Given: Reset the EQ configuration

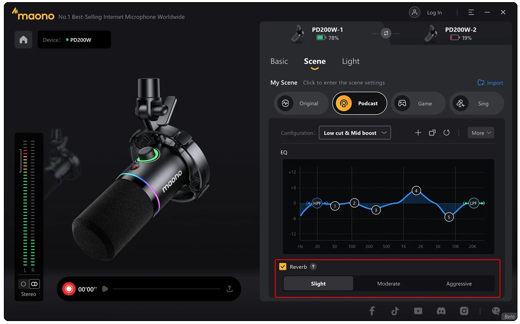Looking at the screenshot, I should coord(447,133).
